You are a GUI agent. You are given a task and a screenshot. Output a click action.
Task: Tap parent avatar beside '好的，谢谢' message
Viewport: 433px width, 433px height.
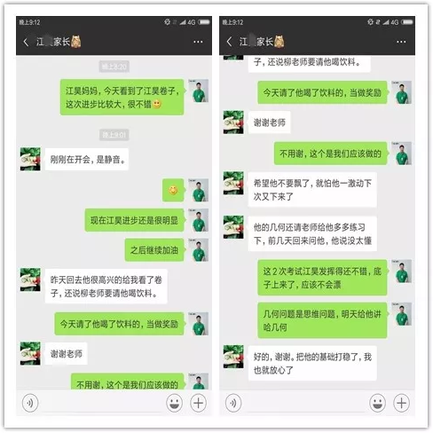coord(233,357)
